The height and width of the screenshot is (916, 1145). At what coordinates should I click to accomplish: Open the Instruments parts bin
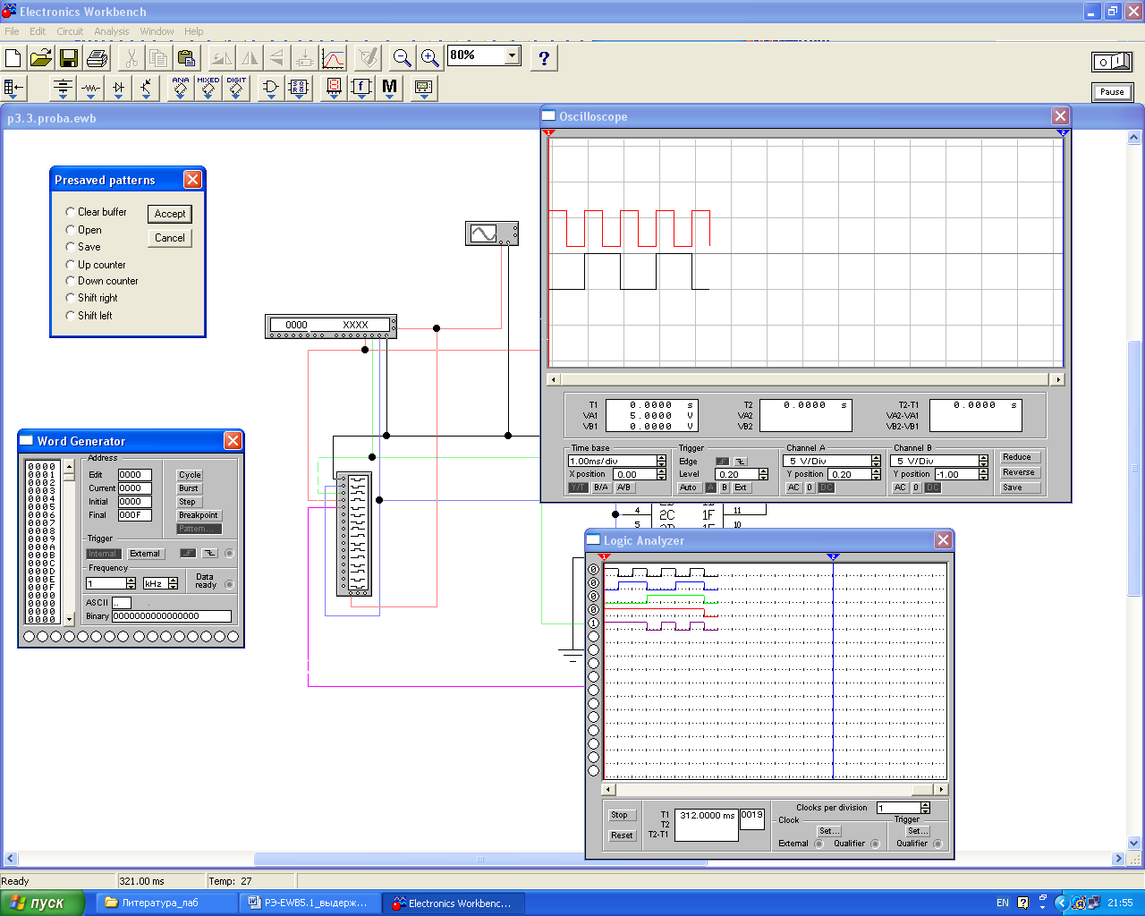point(424,88)
